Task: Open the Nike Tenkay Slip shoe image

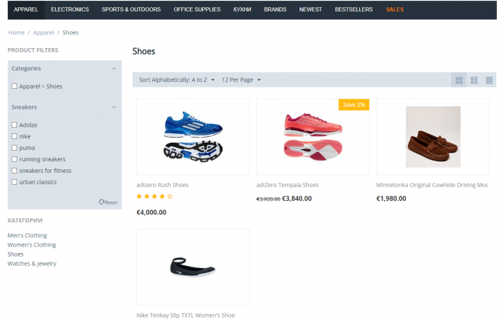Action: tap(193, 267)
